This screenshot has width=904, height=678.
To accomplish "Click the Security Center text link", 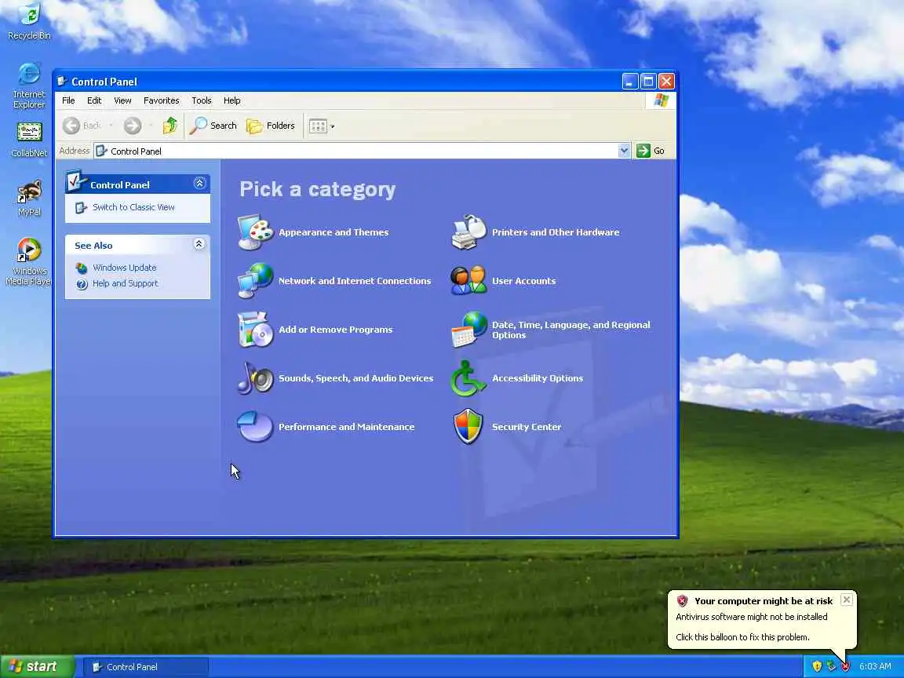I will tap(526, 427).
